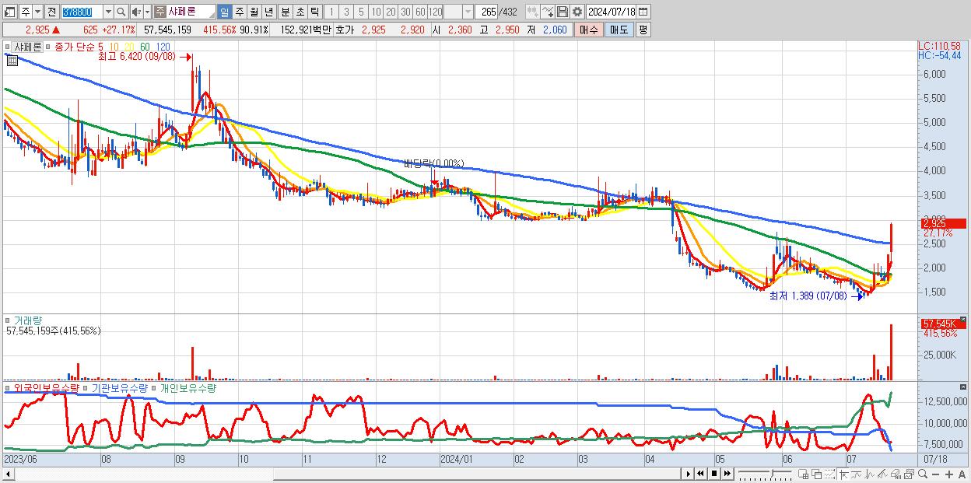The height and width of the screenshot is (483, 971).
Task: Click the 3D bar chart icon
Action: 896,474
